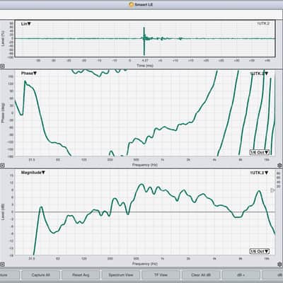
Task: Collapse the Phase pane arrow icon
Action: click(x=2, y=166)
